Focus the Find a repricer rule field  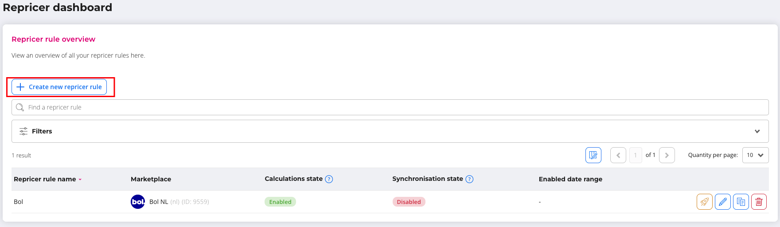click(390, 107)
